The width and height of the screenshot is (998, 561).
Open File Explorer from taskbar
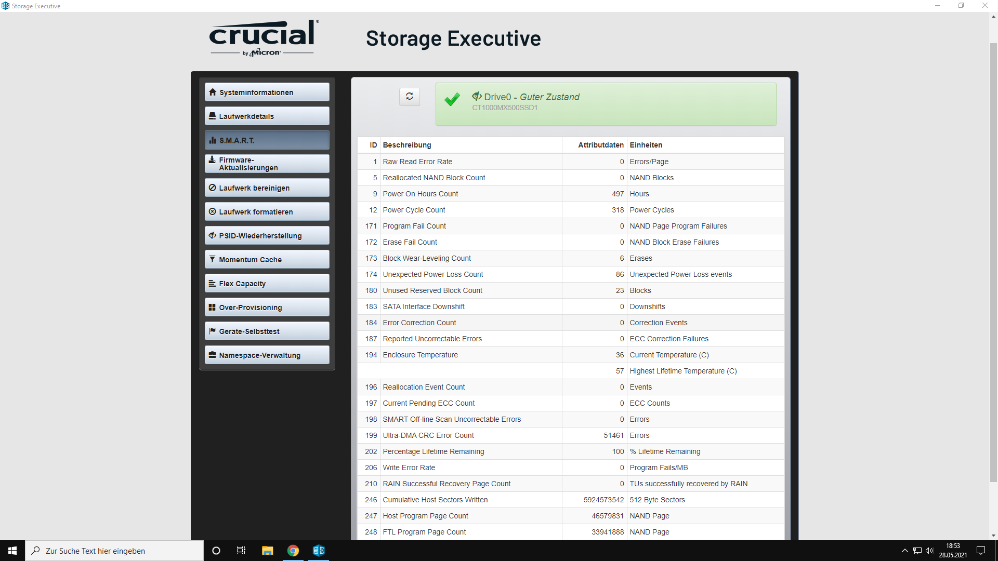[267, 551]
